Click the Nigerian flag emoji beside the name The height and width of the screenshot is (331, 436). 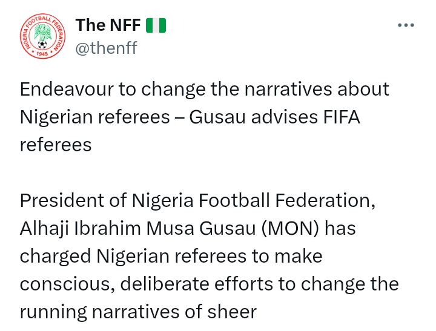[156, 25]
